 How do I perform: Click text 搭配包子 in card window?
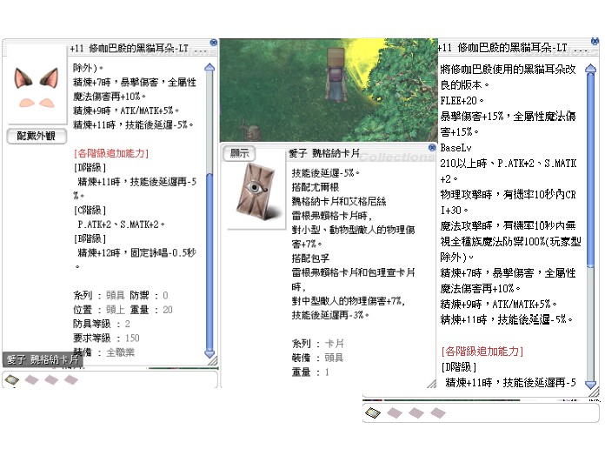coord(310,258)
